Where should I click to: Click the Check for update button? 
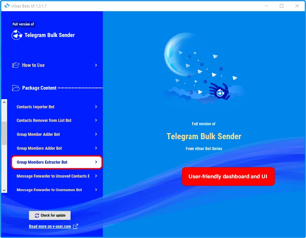click(x=50, y=215)
